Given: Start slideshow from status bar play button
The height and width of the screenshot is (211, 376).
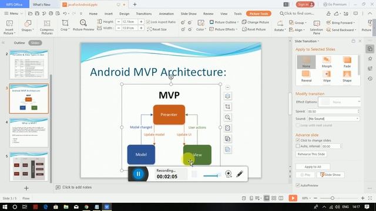Looking at the screenshot, I should pos(293,198).
